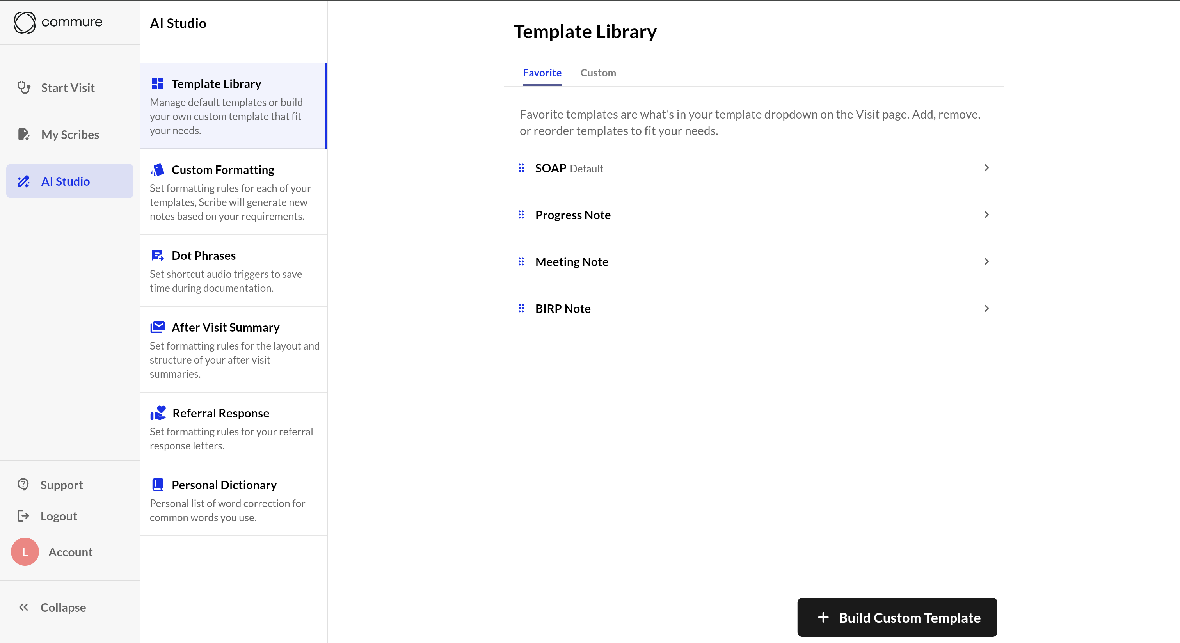
Task: Expand the SOAP template chevron
Action: click(x=986, y=168)
